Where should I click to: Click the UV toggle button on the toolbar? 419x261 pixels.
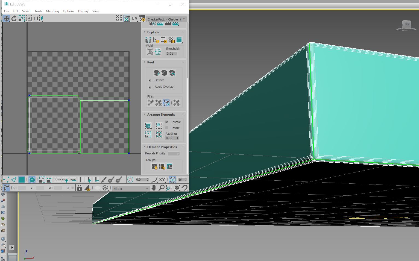coord(134,18)
